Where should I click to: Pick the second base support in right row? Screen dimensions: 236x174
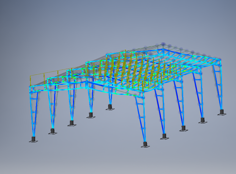tap(164, 136)
